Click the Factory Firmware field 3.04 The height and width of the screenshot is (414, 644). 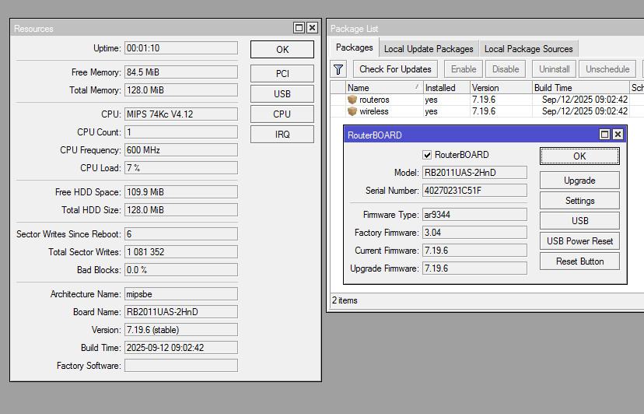pyautogui.click(x=474, y=232)
